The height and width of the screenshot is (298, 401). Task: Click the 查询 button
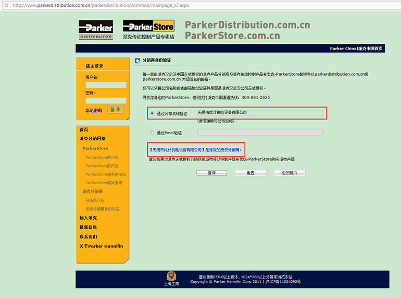point(212,173)
